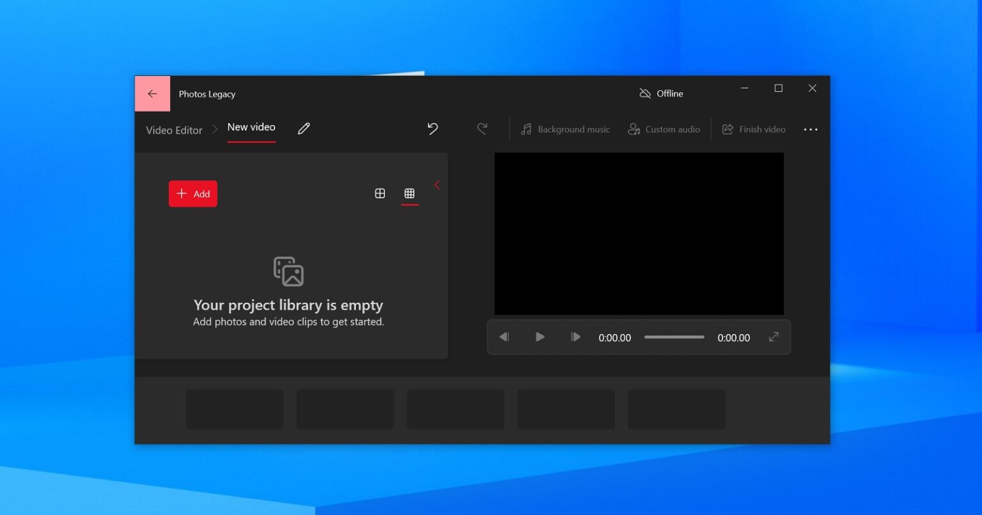
Task: Redo the last action
Action: pyautogui.click(x=481, y=128)
